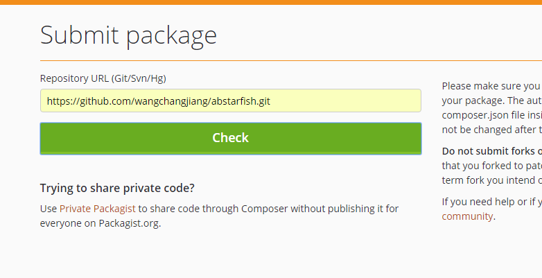
Task: Click the Trying to share private code? heading
Action: [117, 188]
